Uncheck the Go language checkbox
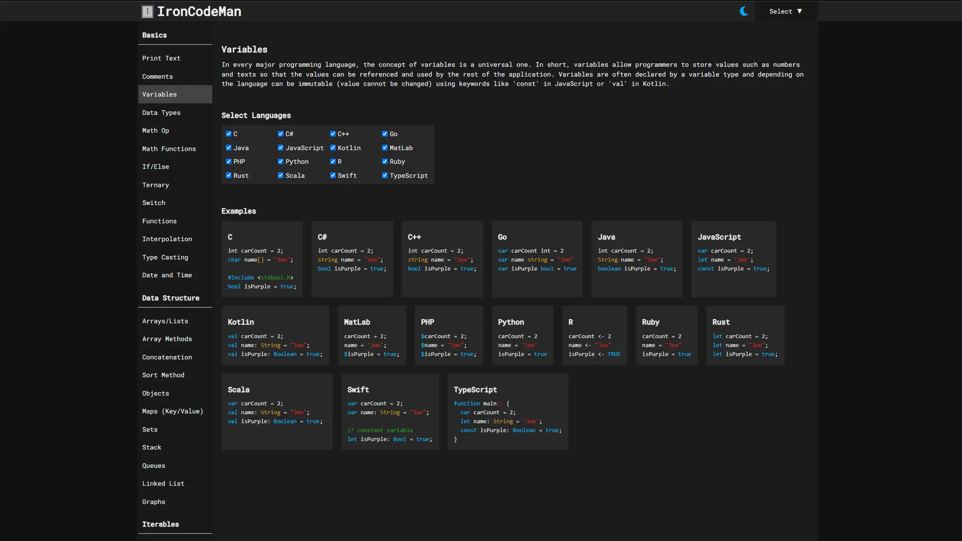Screen dimensions: 962x541 click(385, 134)
